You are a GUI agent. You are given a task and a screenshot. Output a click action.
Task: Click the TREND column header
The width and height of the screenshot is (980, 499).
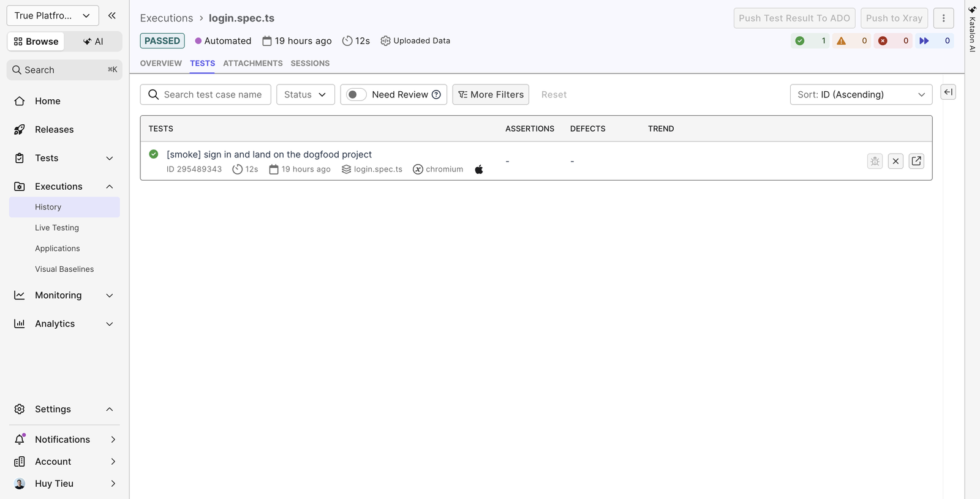tap(661, 129)
